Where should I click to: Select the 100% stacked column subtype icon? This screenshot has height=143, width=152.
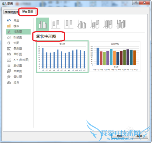click(69, 24)
